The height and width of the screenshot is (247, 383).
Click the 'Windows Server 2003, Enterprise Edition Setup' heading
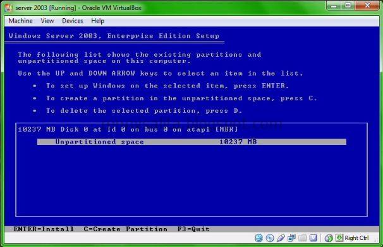click(x=114, y=36)
